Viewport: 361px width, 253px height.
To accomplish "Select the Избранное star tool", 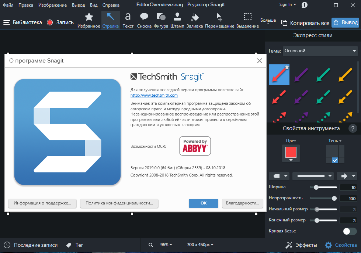I will tap(89, 20).
